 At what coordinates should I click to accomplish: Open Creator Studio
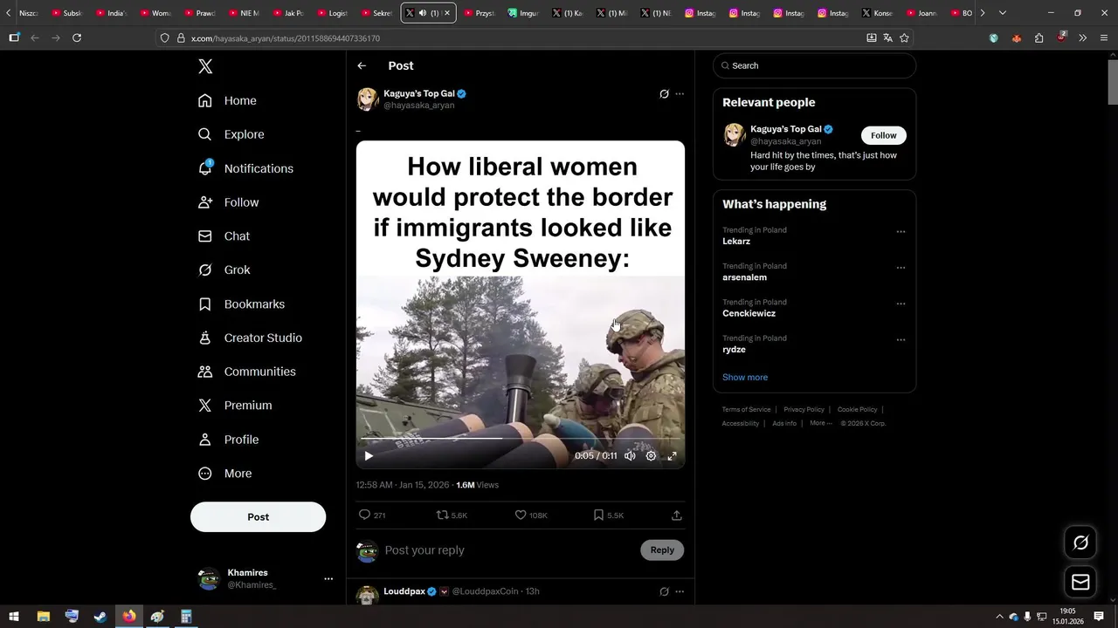250,338
